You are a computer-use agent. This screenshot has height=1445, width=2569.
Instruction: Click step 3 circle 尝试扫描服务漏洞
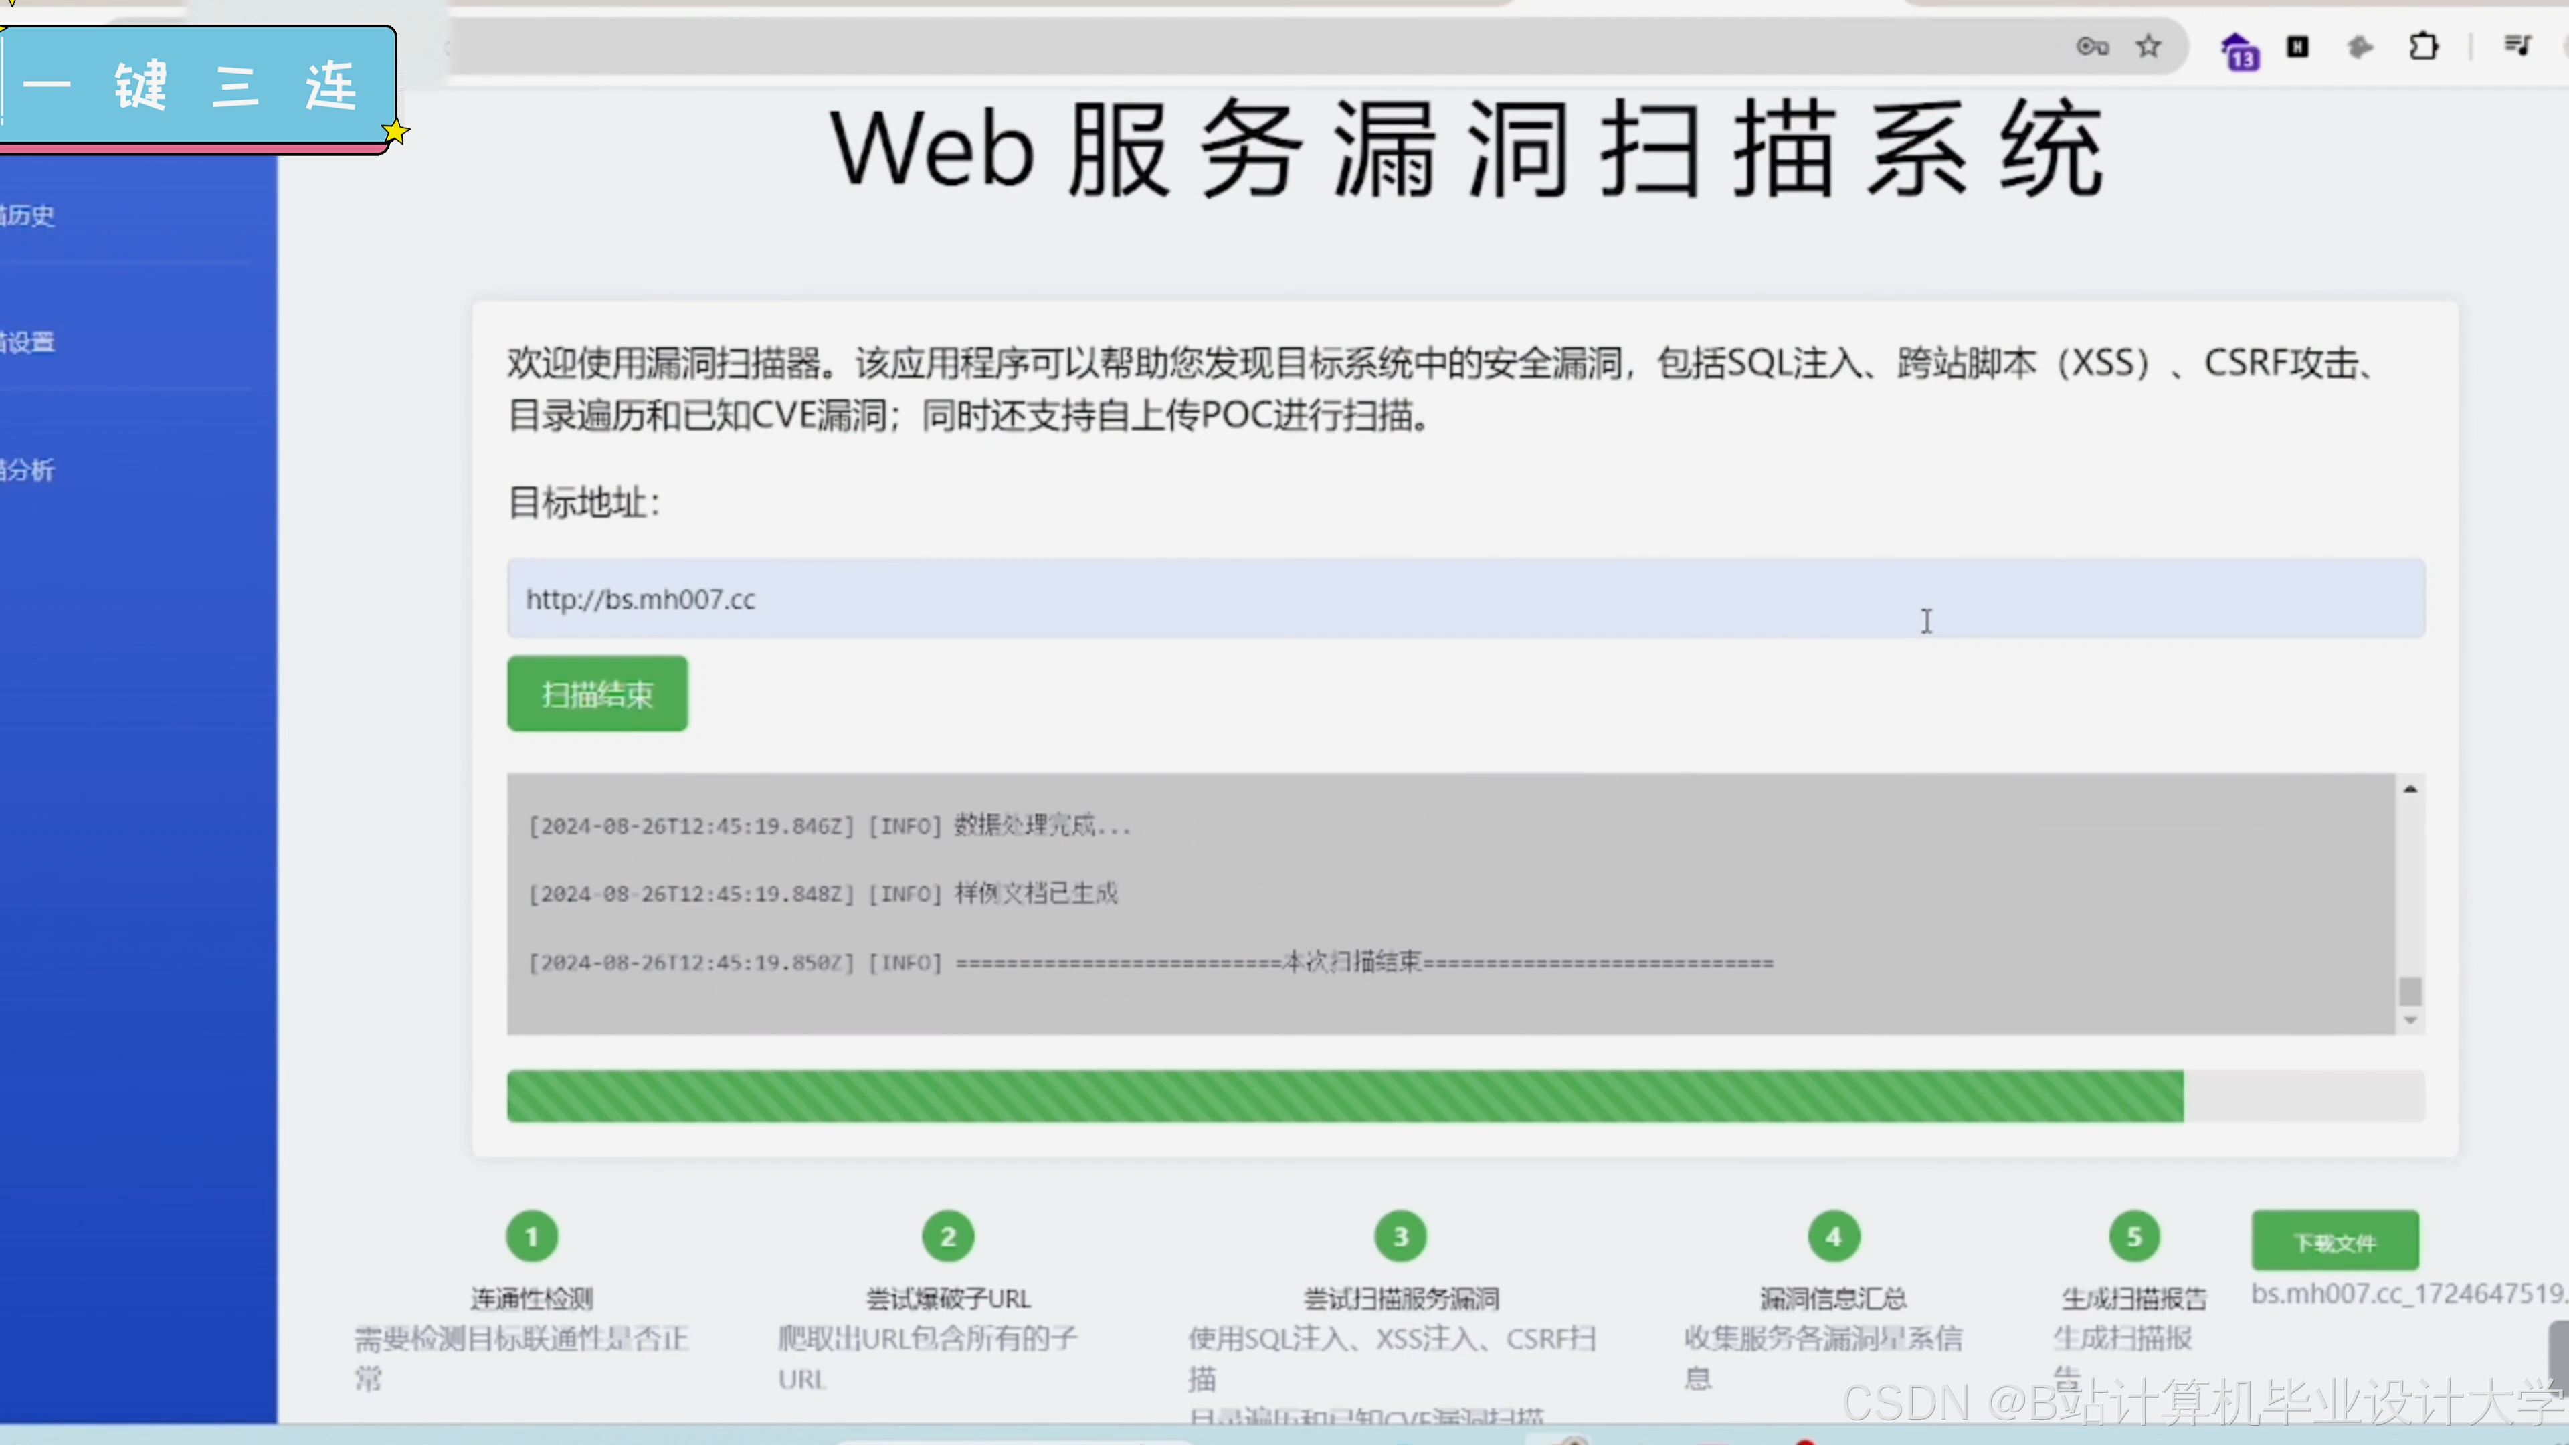[1400, 1236]
